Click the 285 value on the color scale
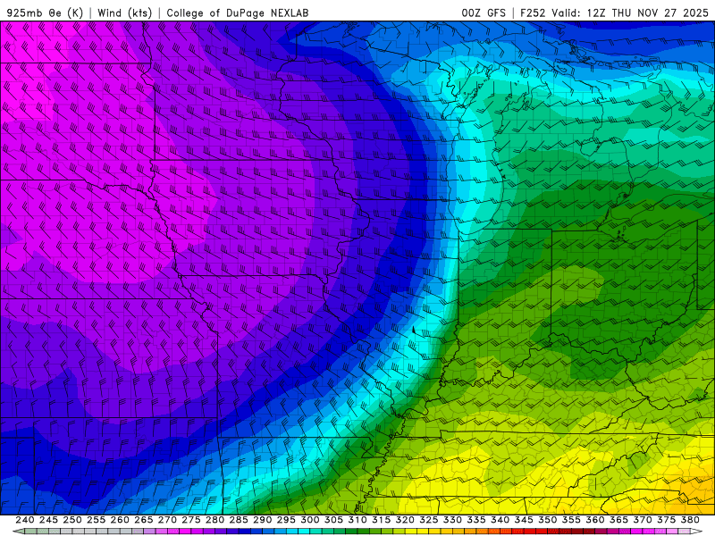This screenshot has height=536, width=715. [x=239, y=520]
